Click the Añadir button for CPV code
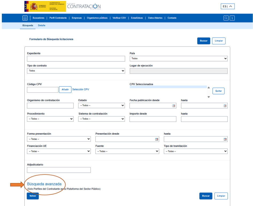The image size is (253, 206). coord(65,90)
